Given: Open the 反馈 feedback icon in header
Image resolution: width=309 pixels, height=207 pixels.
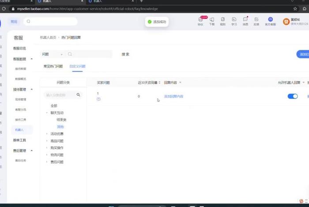Looking at the screenshot, I should pos(256,21).
